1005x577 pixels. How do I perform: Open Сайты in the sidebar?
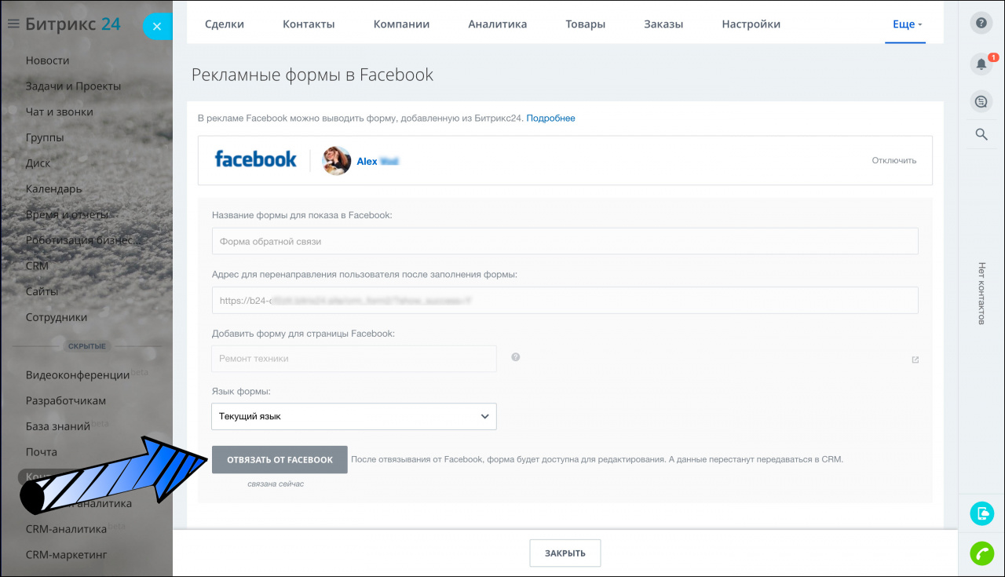(x=42, y=291)
